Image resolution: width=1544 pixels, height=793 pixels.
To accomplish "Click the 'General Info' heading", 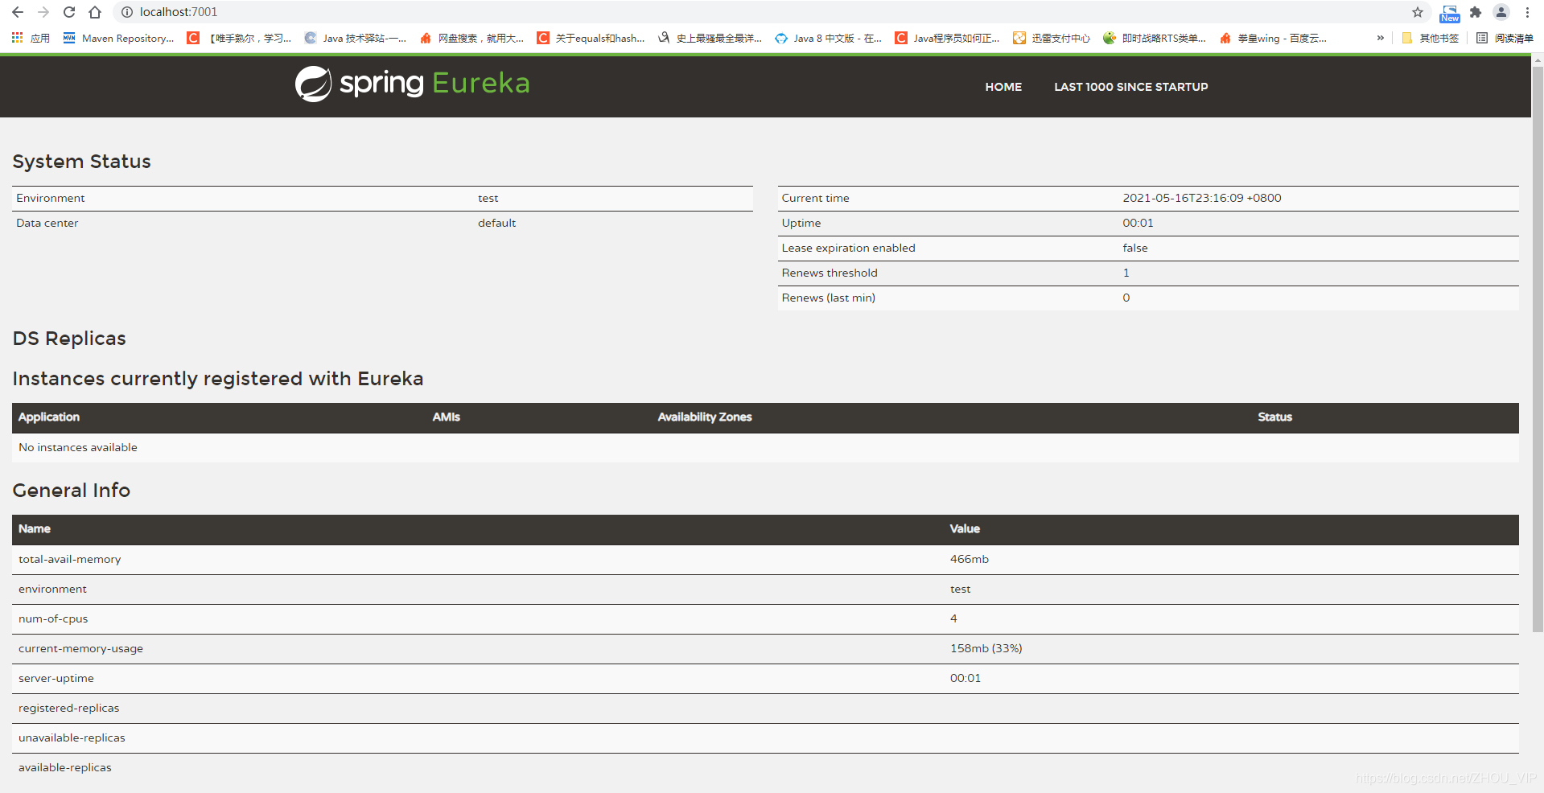I will pos(72,490).
